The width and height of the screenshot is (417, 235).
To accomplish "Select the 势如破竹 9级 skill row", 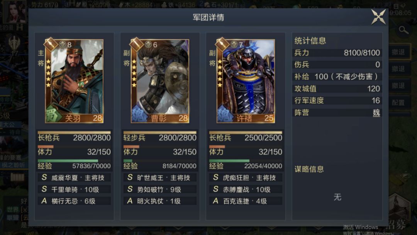I will click(160, 189).
